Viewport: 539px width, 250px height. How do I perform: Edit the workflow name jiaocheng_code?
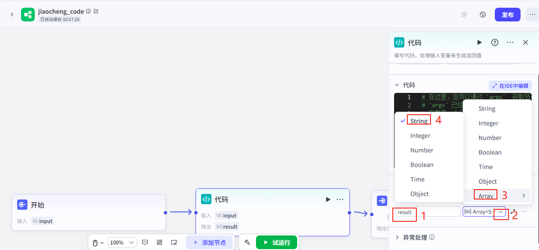96,12
